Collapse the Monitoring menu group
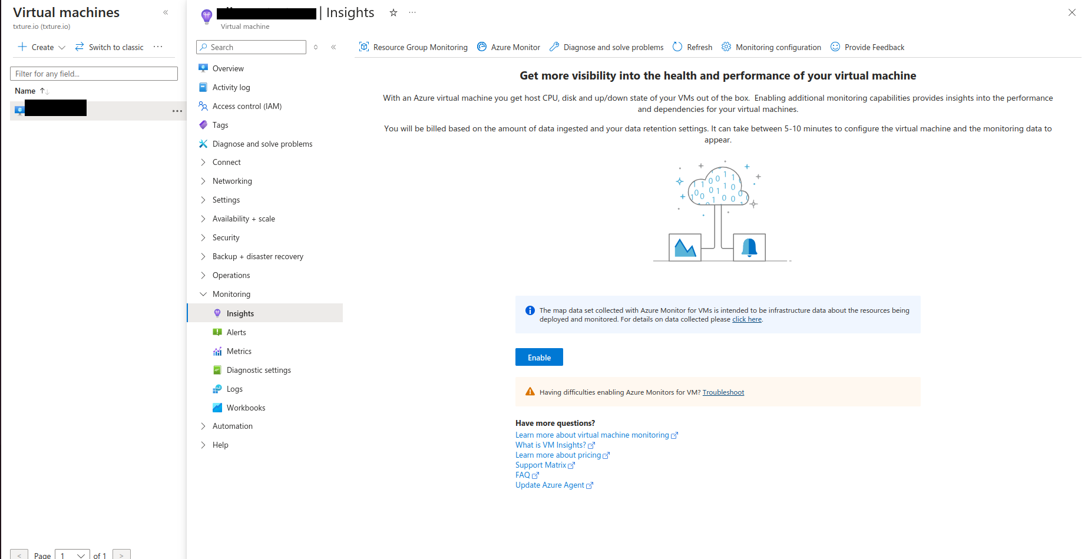Screen dimensions: 1088x559 203,294
